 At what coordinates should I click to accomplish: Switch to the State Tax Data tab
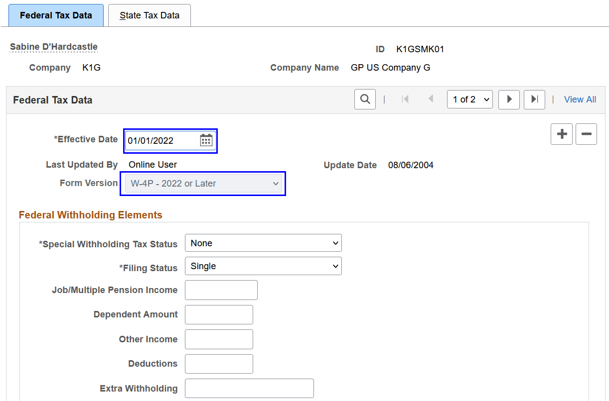tap(149, 15)
